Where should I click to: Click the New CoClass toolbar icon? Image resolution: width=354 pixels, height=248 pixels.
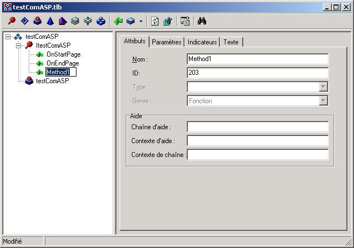(37, 21)
